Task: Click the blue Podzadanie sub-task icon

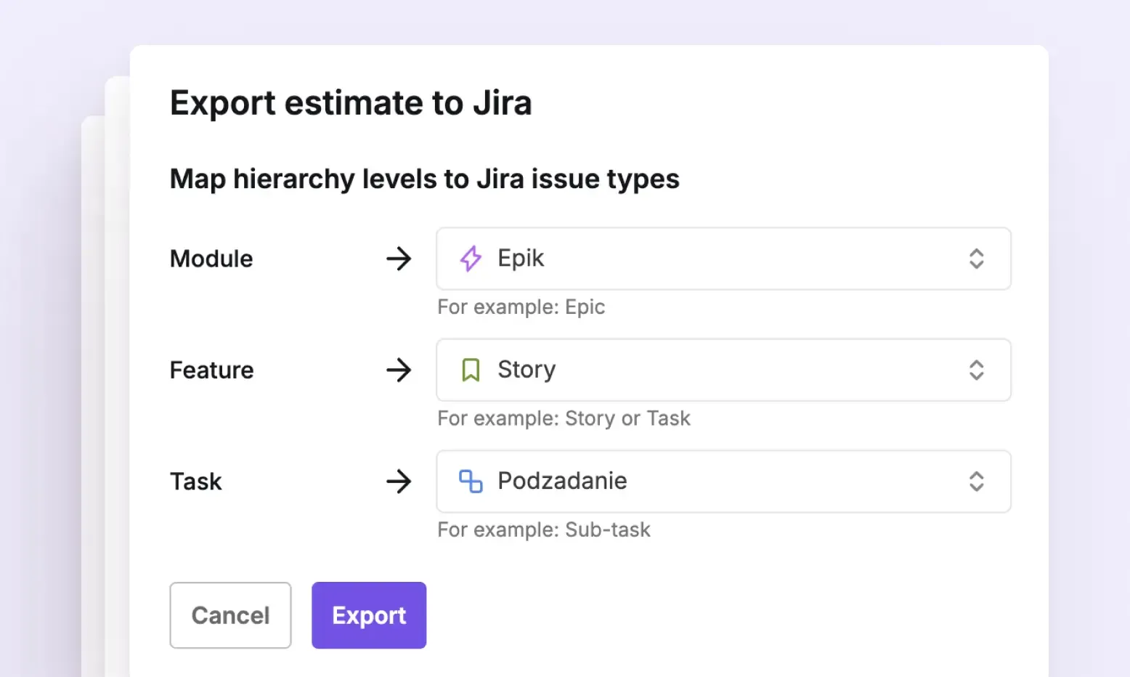Action: 471,481
